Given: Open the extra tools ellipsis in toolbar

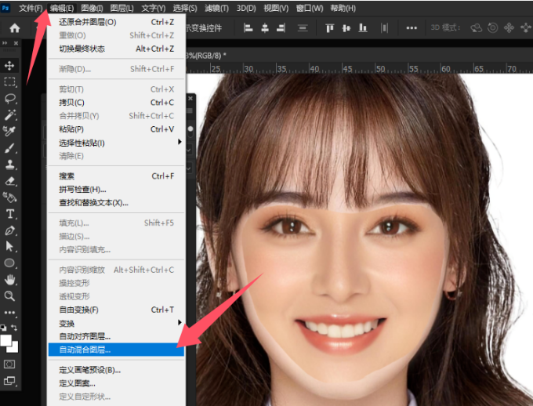Looking at the screenshot, I should tap(9, 313).
